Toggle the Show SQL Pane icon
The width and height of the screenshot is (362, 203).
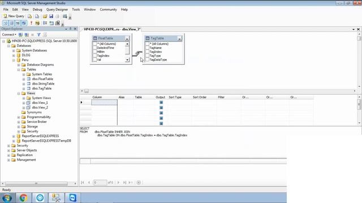(x=18, y=23)
